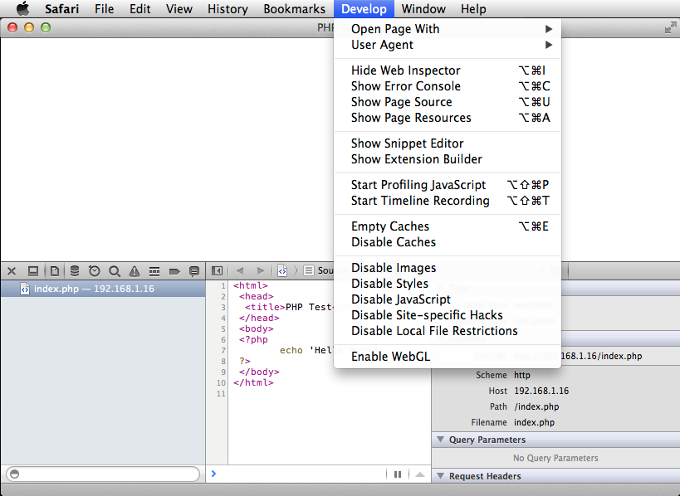Click the pause icon in console bar
This screenshot has height=496, width=680.
[x=398, y=474]
